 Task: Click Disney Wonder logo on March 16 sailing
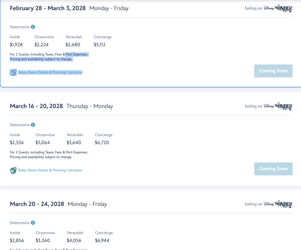point(278,106)
